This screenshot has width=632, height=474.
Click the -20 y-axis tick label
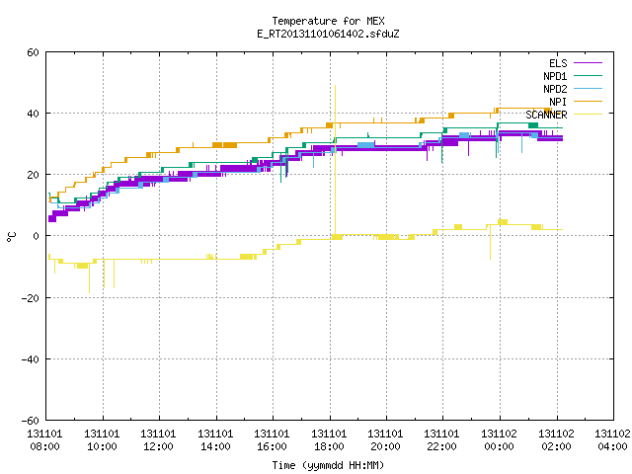[x=31, y=298]
